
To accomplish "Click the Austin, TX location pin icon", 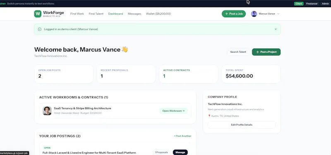I will (209, 116).
